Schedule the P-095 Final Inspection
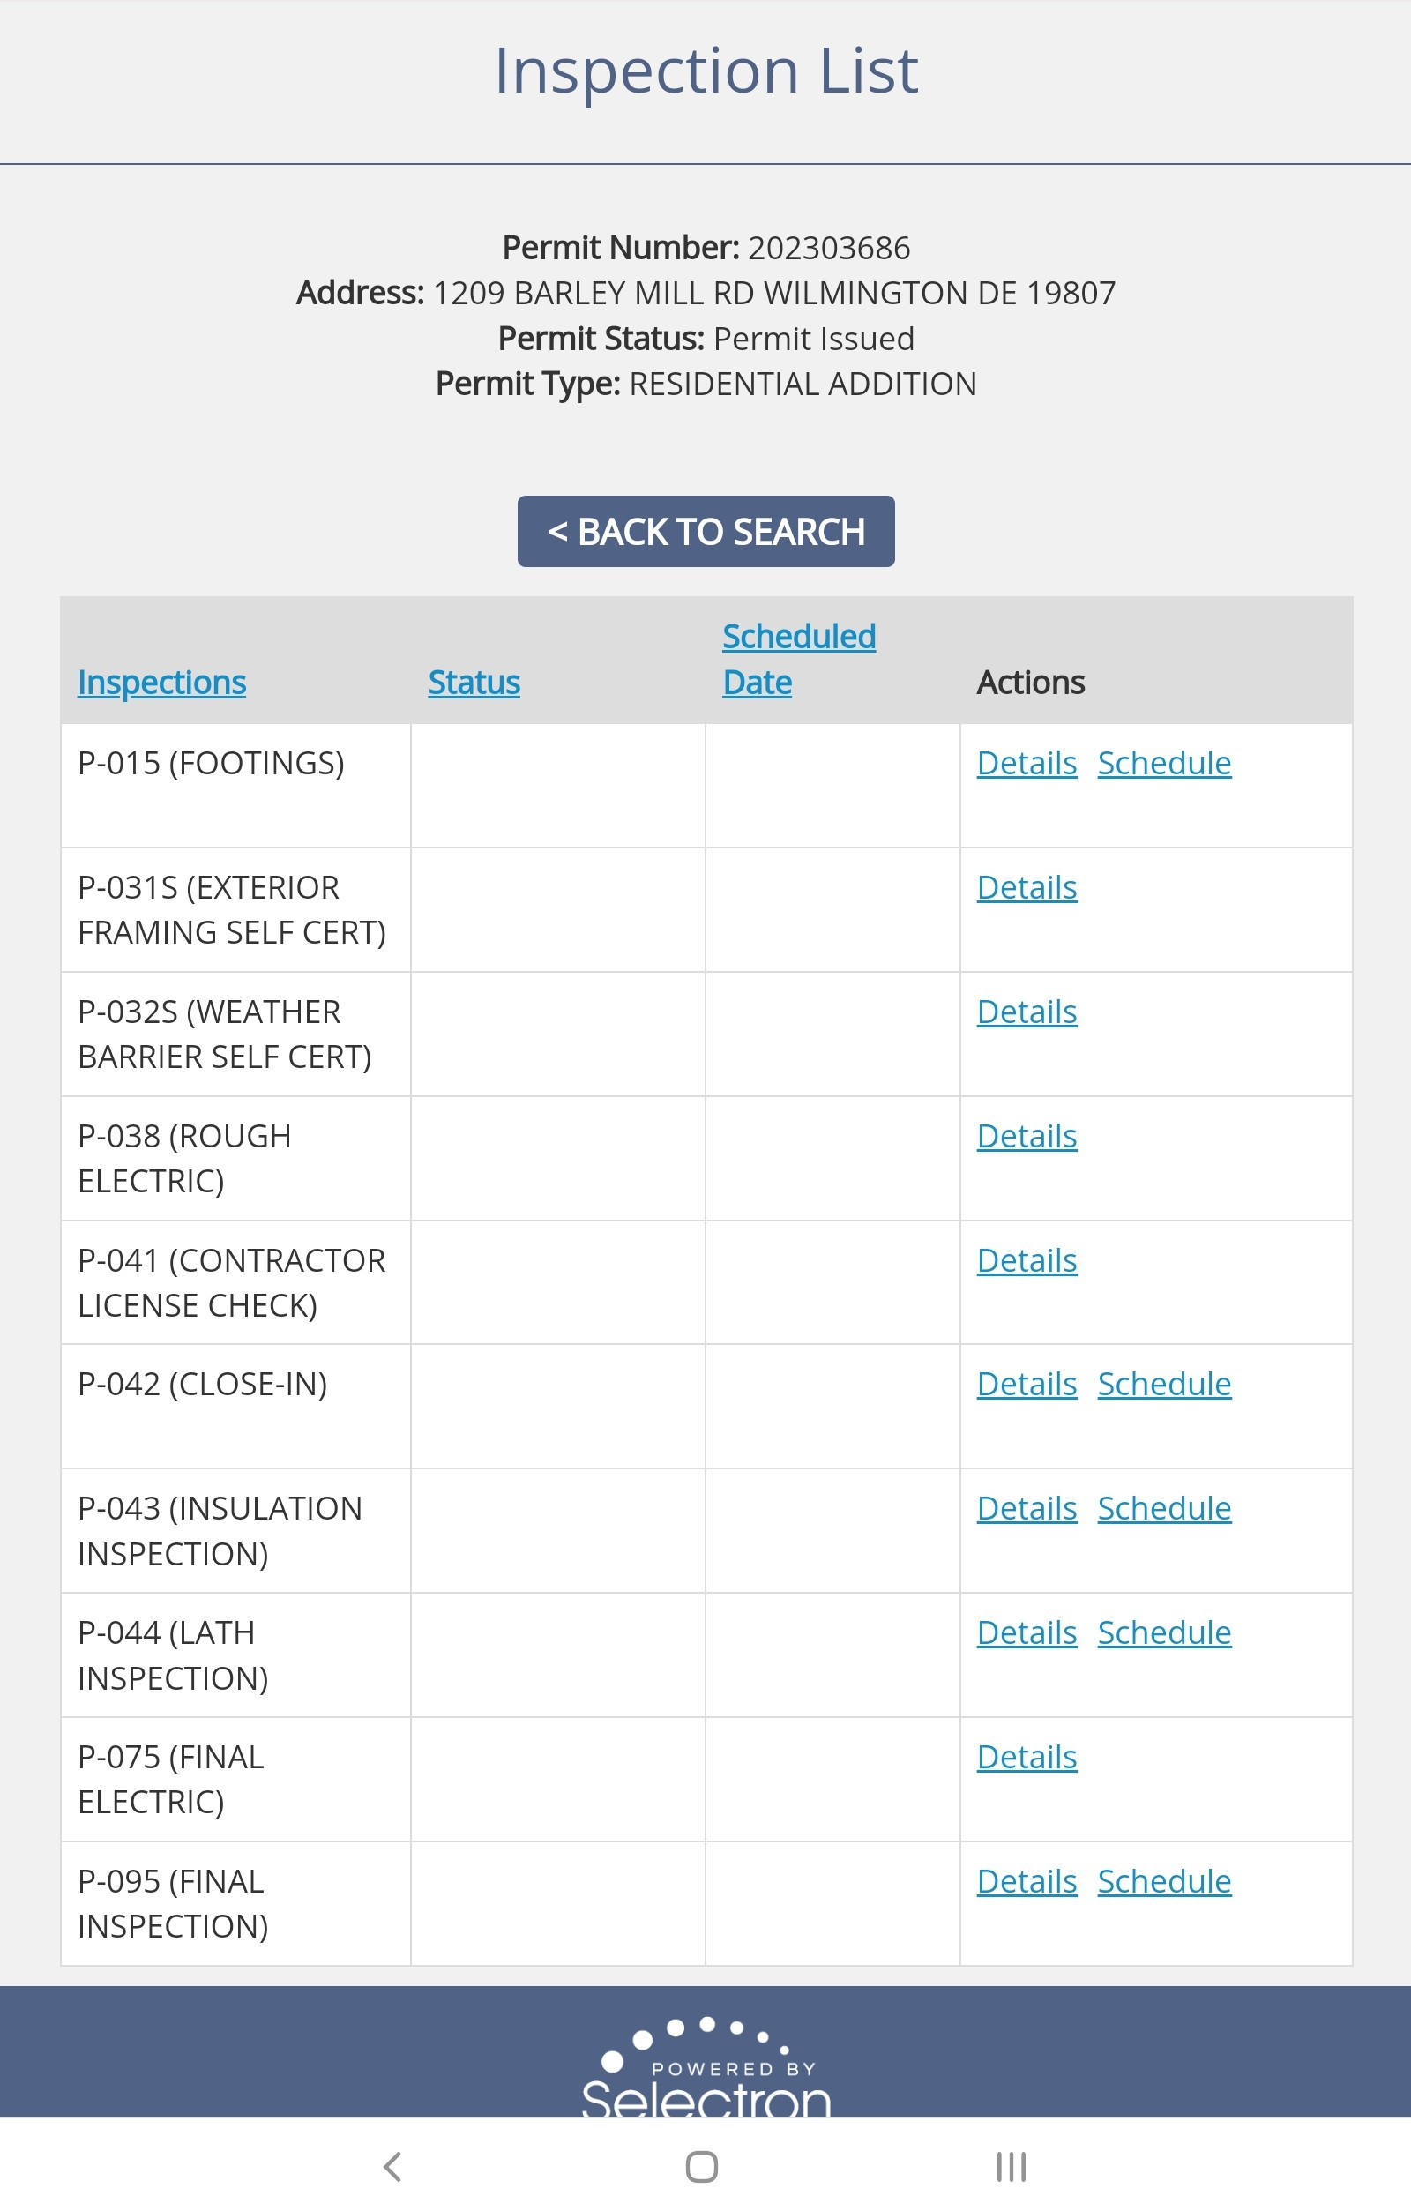1411x2211 pixels. point(1164,1881)
